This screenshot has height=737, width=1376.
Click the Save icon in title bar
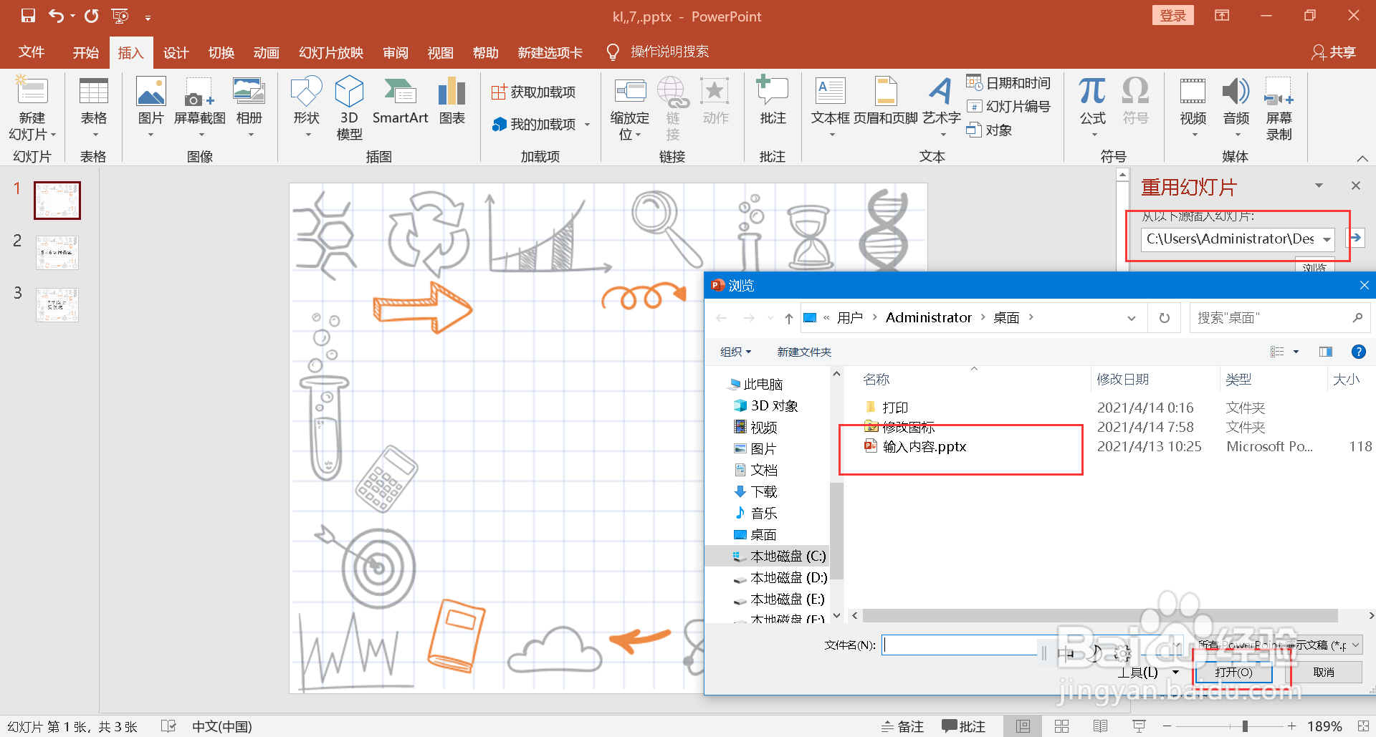pyautogui.click(x=28, y=16)
